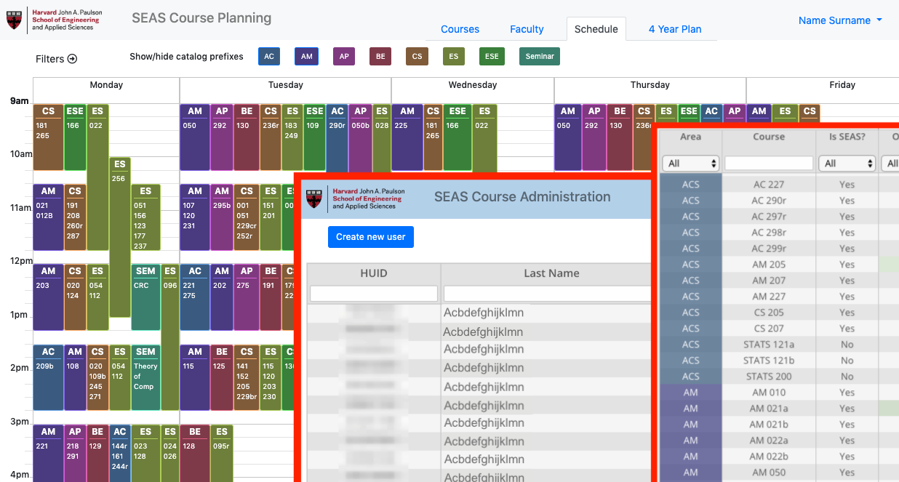
Task: Open the Area column All dropdown
Action: [x=690, y=164]
